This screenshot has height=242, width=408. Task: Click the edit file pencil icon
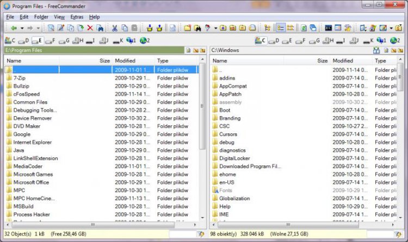pyautogui.click(x=61, y=28)
